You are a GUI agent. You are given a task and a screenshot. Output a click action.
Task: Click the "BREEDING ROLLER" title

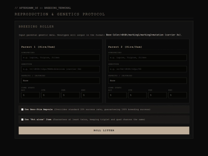click(x=36, y=27)
